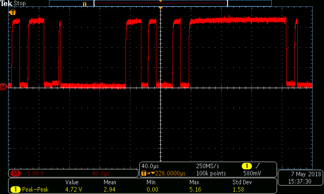This screenshot has width=324, height=194.
Task: Click the Mean column header
Action: tap(110, 182)
